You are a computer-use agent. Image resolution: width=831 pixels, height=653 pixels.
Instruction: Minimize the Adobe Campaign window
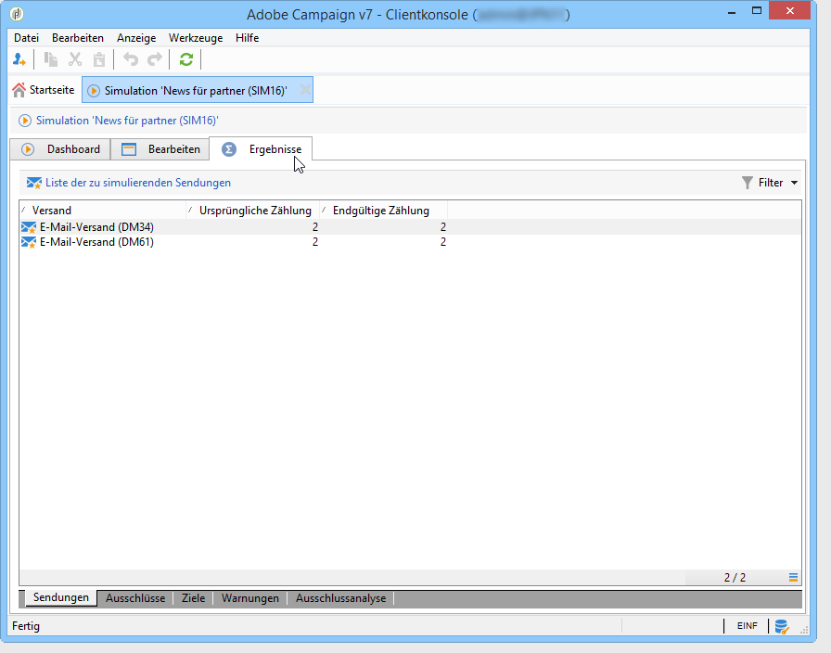pyautogui.click(x=732, y=12)
